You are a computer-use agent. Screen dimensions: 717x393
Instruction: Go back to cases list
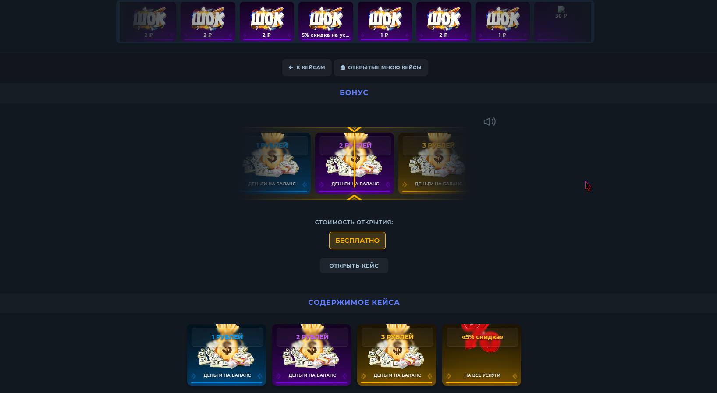coord(307,67)
